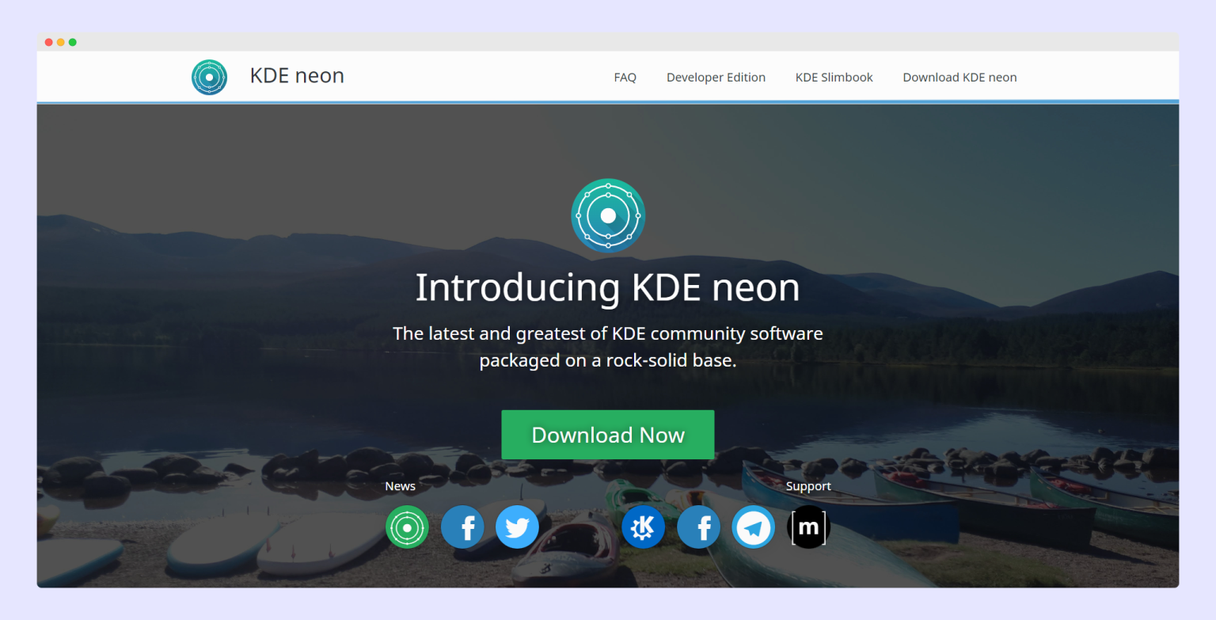Click the Support section label
The width and height of the screenshot is (1216, 620).
[808, 486]
